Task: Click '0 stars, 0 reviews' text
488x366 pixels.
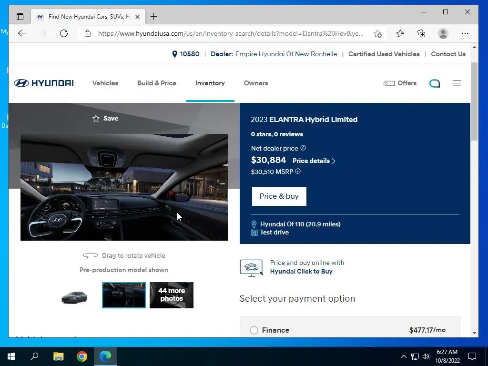Action: click(277, 134)
